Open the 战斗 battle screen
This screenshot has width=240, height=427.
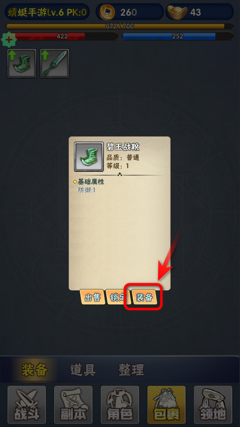27,404
